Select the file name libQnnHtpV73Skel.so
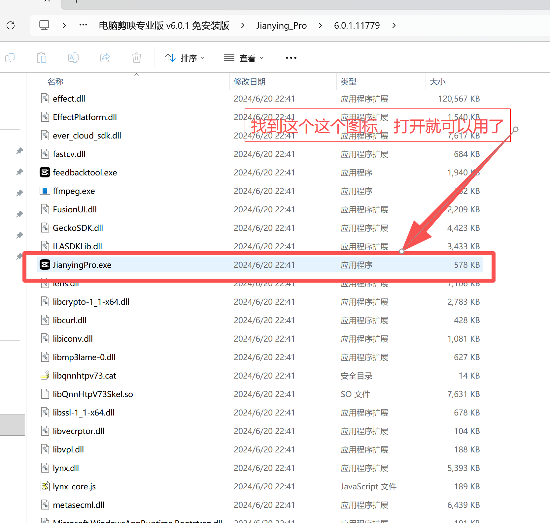The width and height of the screenshot is (550, 523). coord(93,394)
